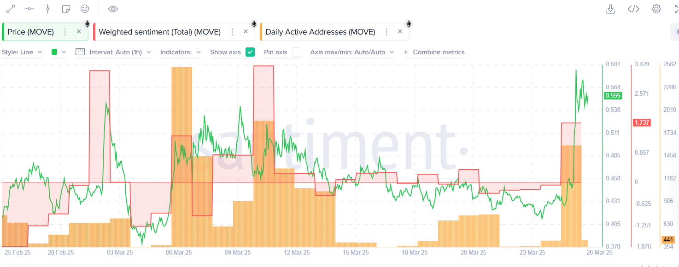Open options menu for Weighted sentiment metric

pyautogui.click(x=232, y=32)
